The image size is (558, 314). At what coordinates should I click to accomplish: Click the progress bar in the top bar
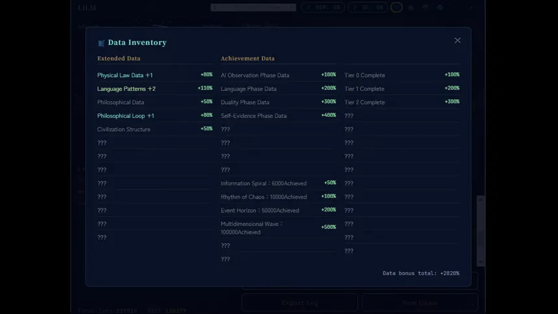(x=253, y=7)
